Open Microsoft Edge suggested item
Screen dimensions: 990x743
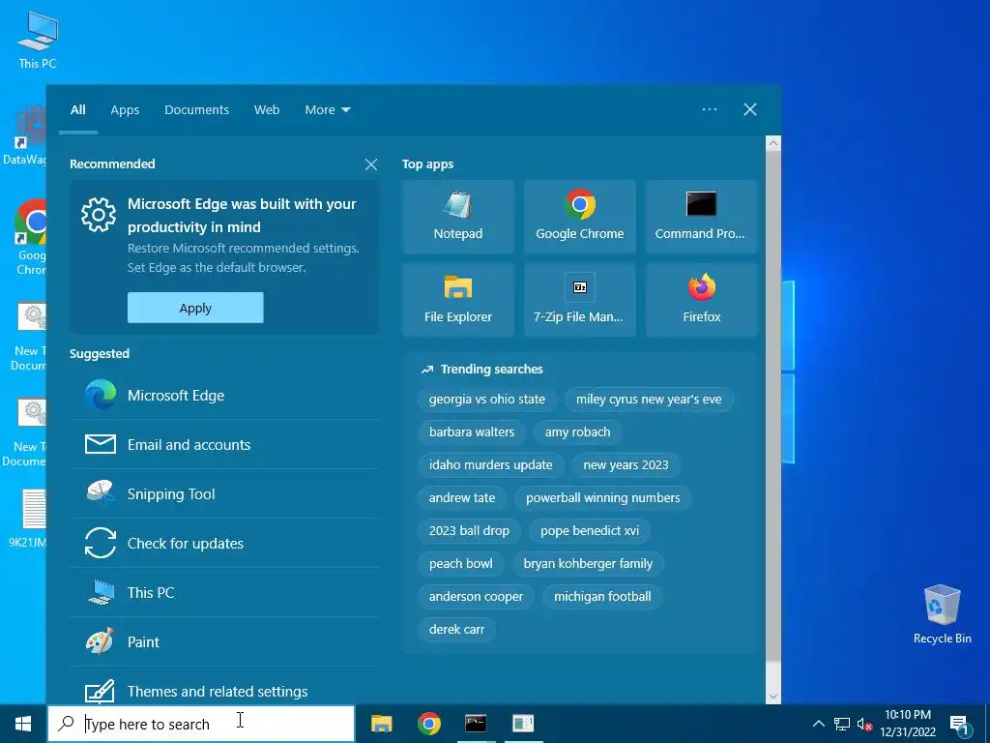pyautogui.click(x=224, y=396)
